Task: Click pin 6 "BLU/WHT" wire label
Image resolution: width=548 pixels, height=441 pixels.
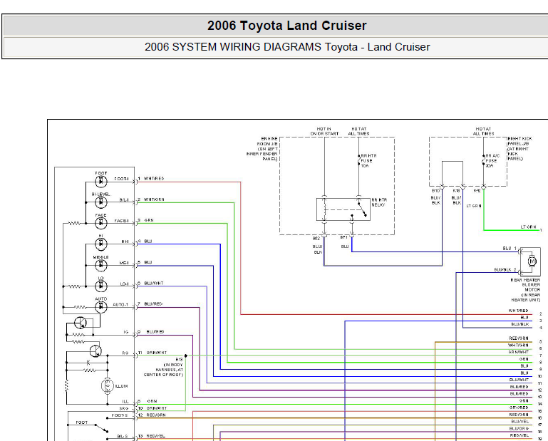Action: (154, 284)
